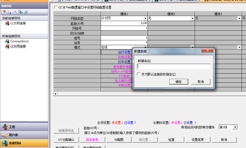Open connection properties info icon
Screen dimensions: 246x148
tap(20, 12)
